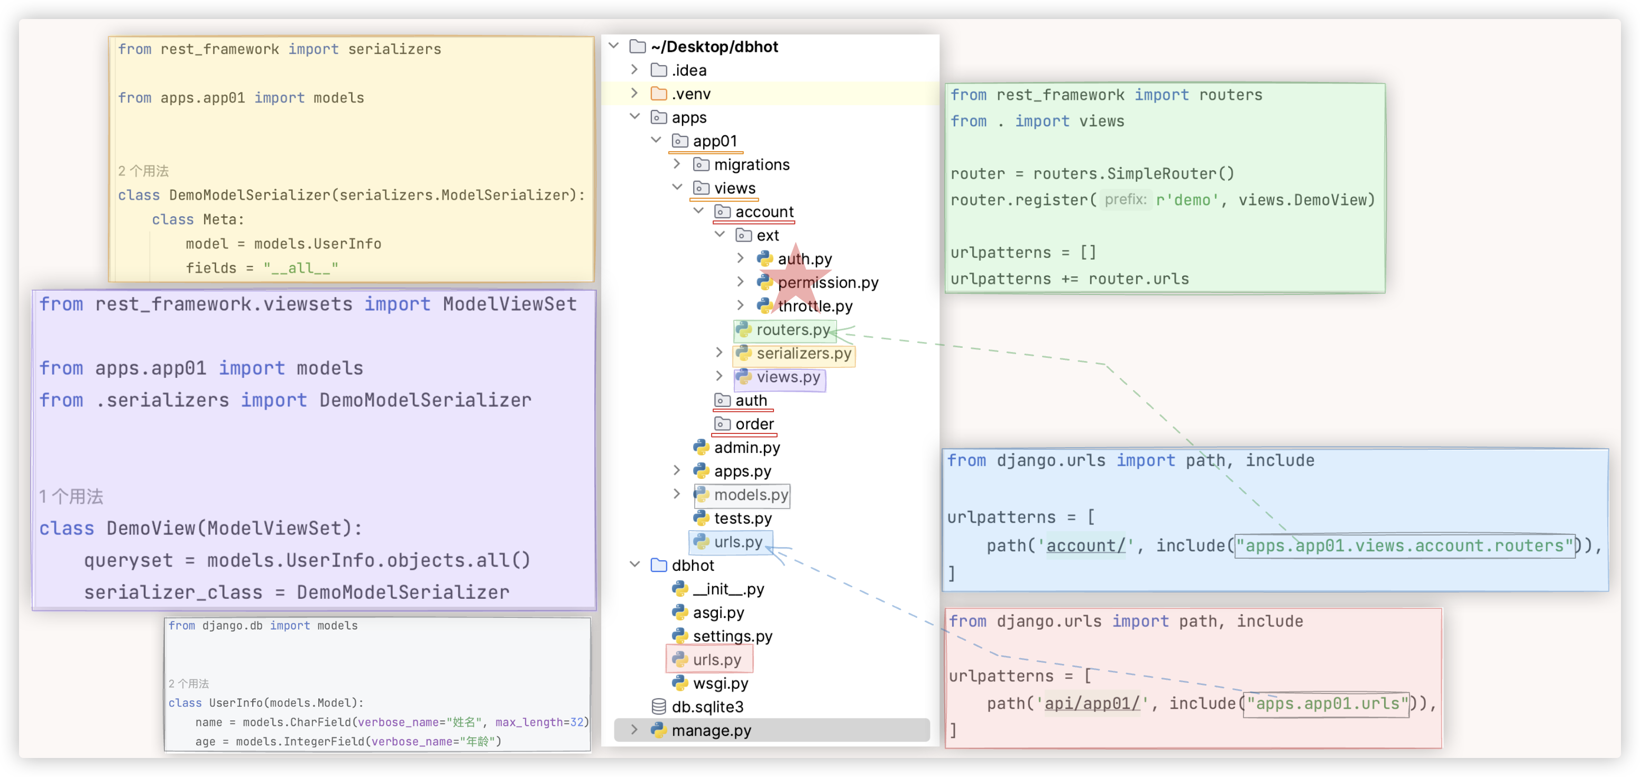Click the Python icon next to admin.py
Viewport: 1640px width, 777px height.
point(701,447)
